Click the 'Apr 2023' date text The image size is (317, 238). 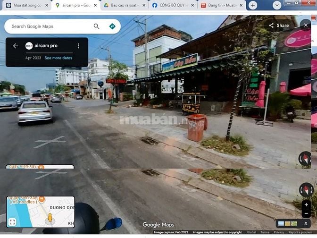[33, 58]
